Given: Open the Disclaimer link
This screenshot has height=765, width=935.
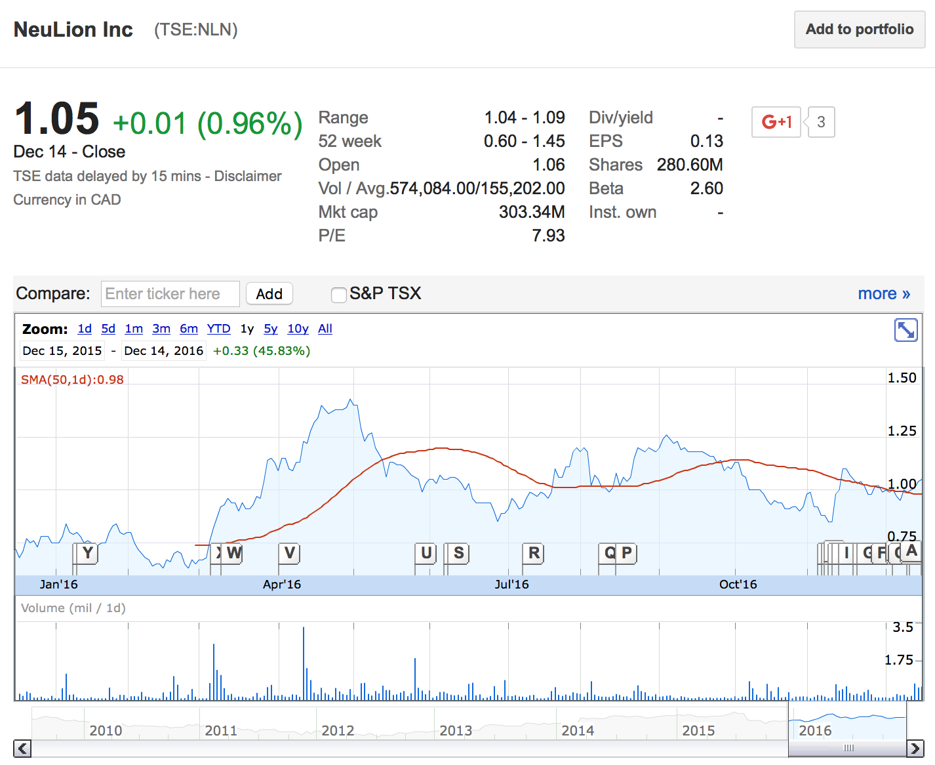Looking at the screenshot, I should coord(248,176).
